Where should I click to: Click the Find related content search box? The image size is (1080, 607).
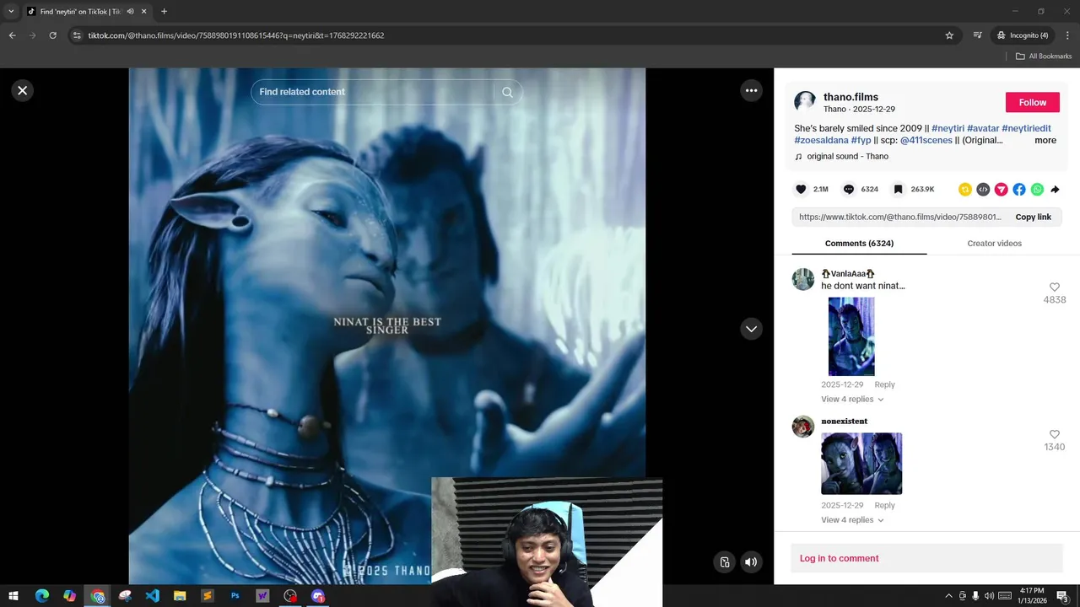pyautogui.click(x=371, y=92)
